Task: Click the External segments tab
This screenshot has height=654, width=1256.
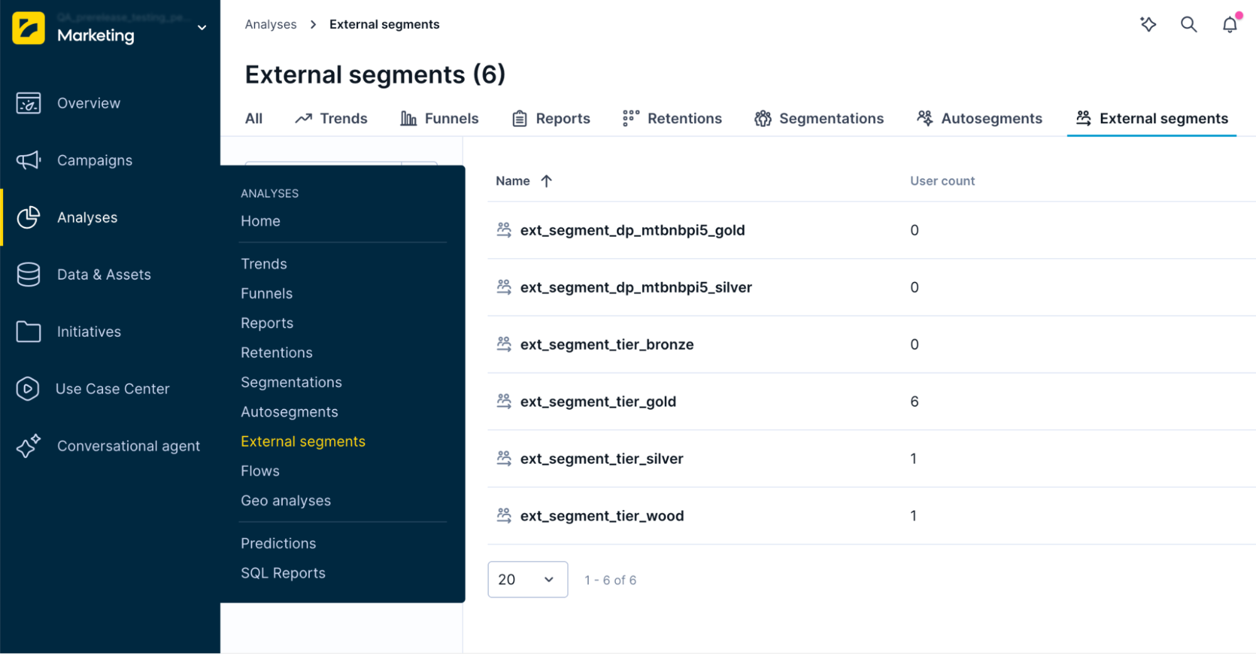Action: 1152,119
